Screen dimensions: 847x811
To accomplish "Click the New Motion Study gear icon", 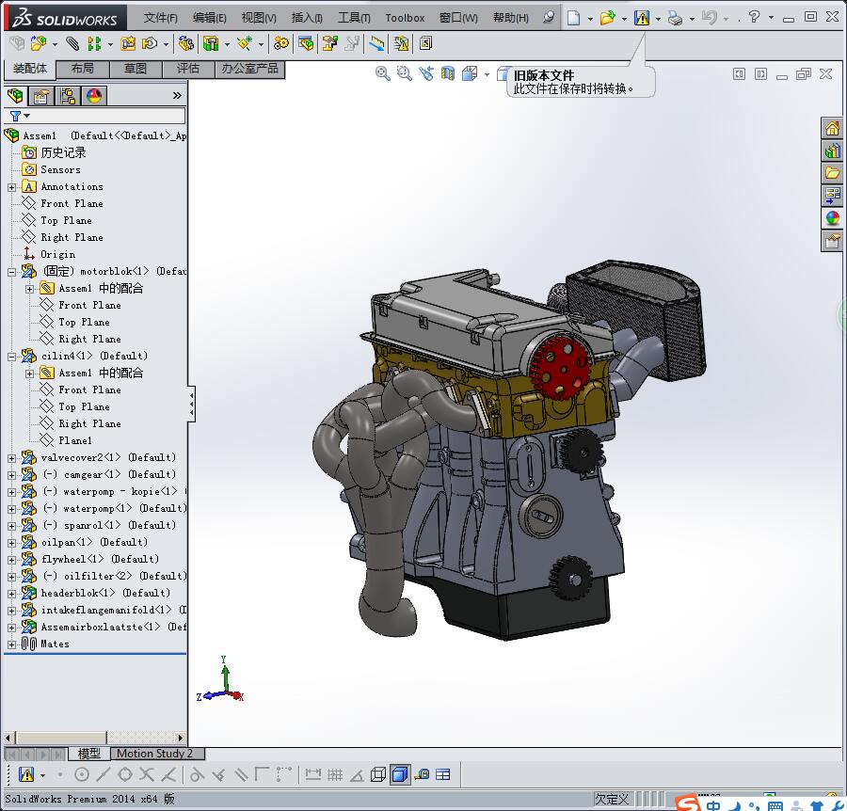I will 280,43.
